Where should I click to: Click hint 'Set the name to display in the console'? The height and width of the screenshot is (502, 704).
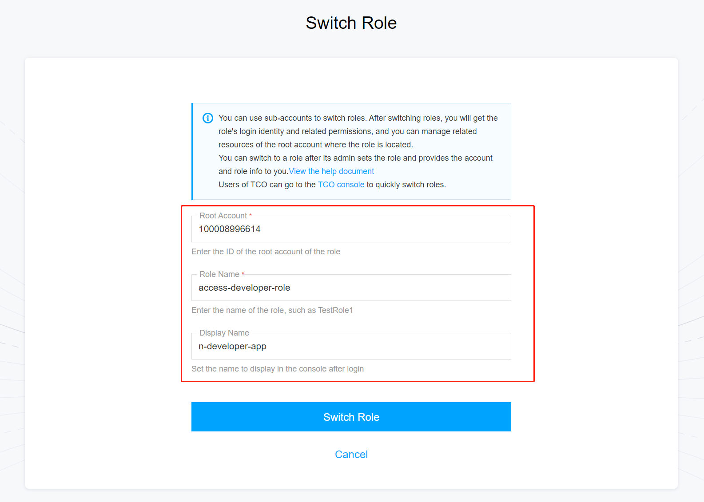coord(277,369)
